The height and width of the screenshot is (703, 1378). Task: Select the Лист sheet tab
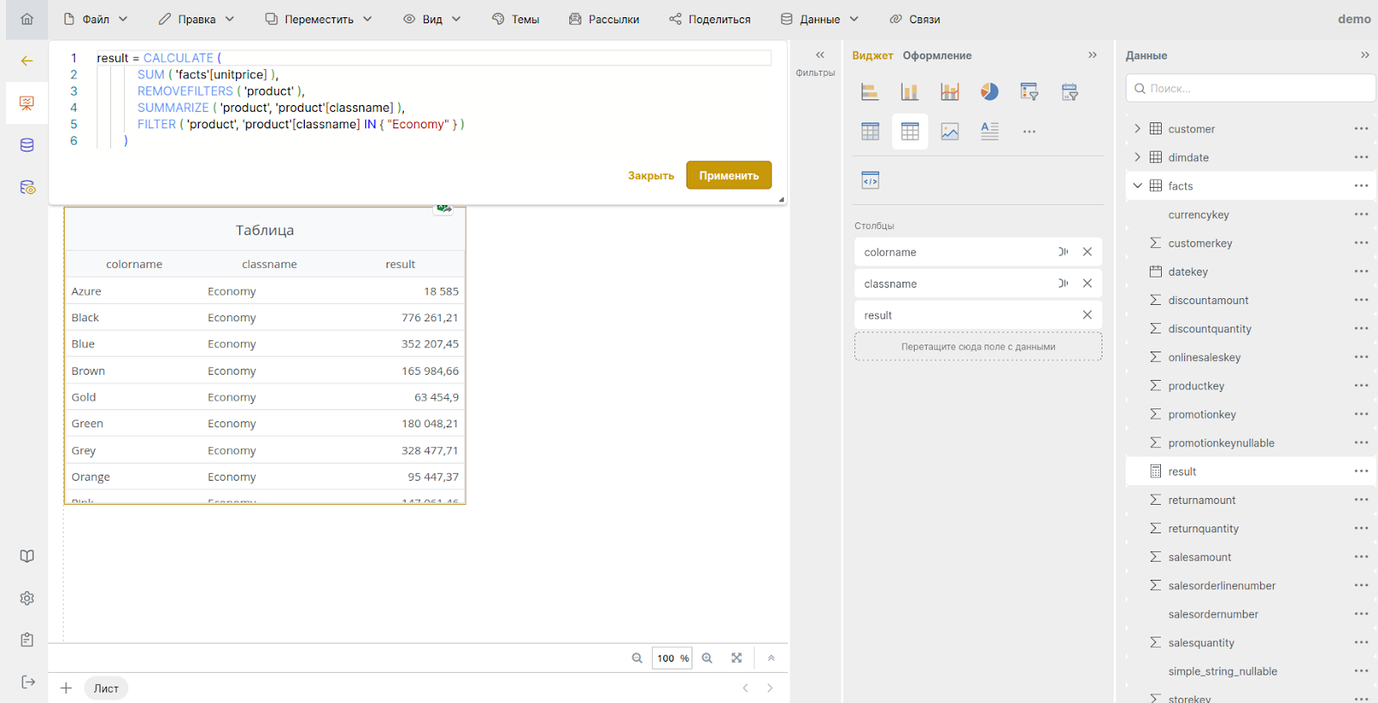[106, 688]
